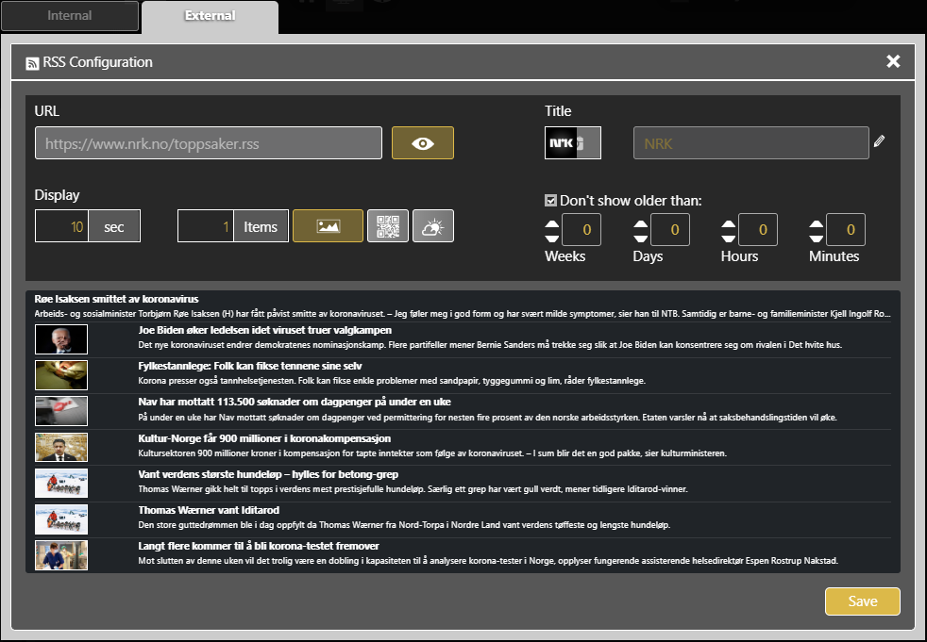This screenshot has height=642, width=927.
Task: Open the korona-testet article thumbnail
Action: pyautogui.click(x=61, y=555)
